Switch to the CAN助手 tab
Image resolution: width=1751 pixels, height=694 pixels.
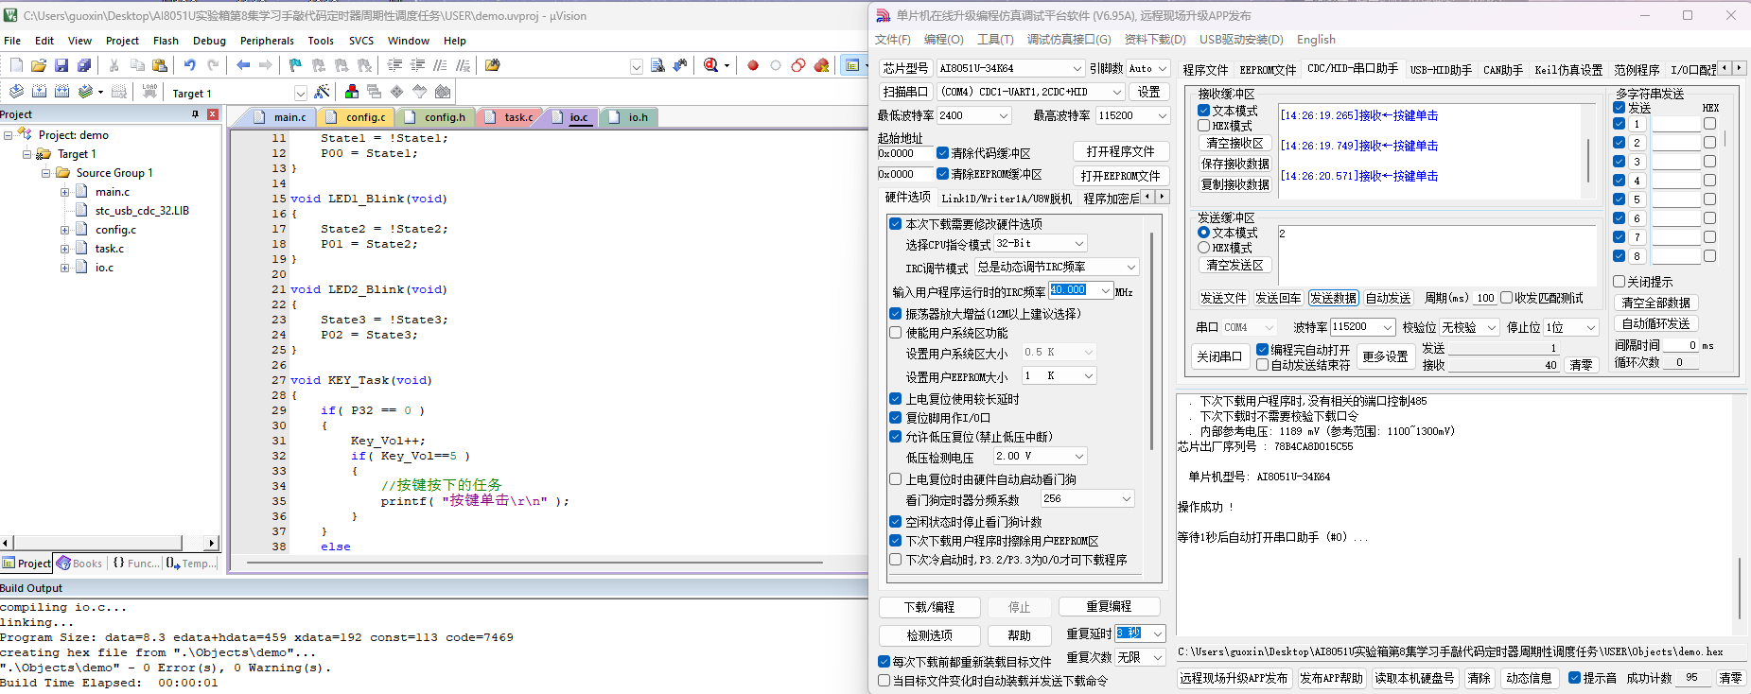pos(1502,70)
